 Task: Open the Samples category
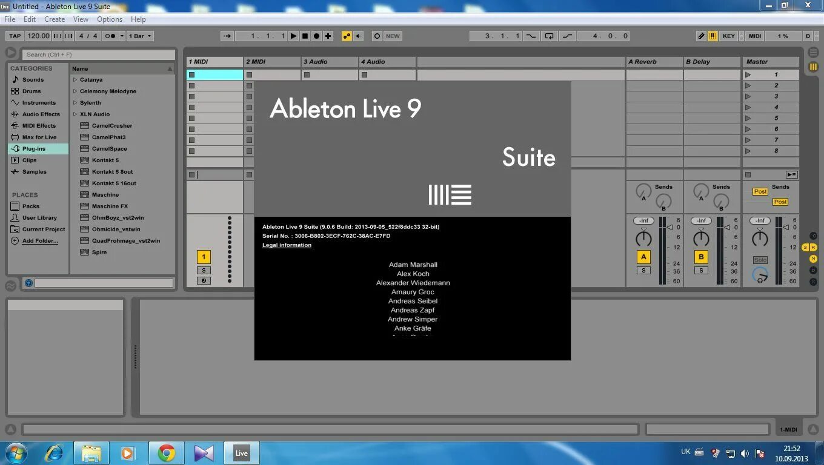click(x=35, y=171)
